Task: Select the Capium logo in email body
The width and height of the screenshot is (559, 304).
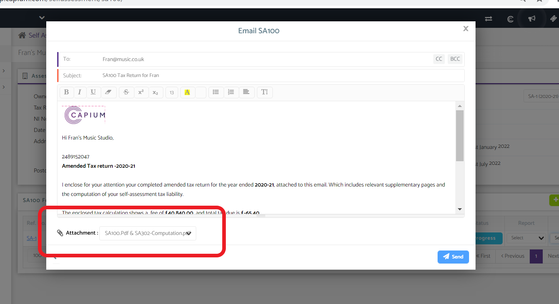Action: 85,115
